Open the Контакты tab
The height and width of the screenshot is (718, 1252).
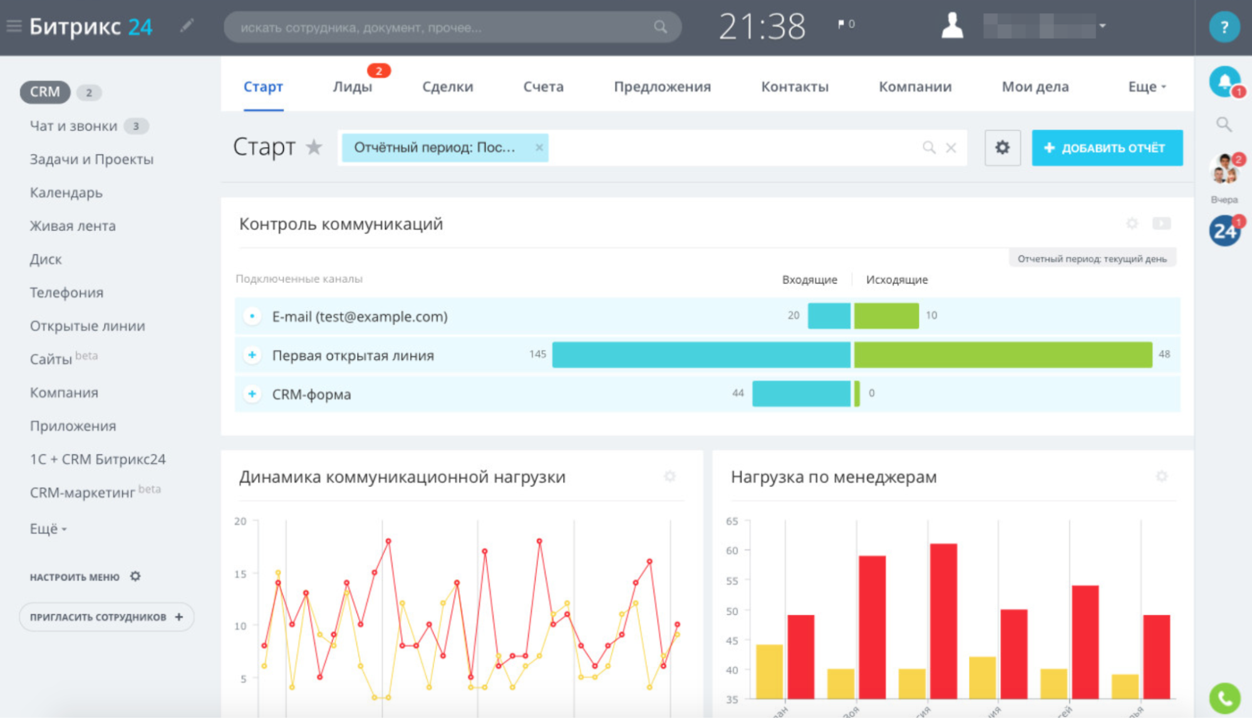[x=794, y=86]
